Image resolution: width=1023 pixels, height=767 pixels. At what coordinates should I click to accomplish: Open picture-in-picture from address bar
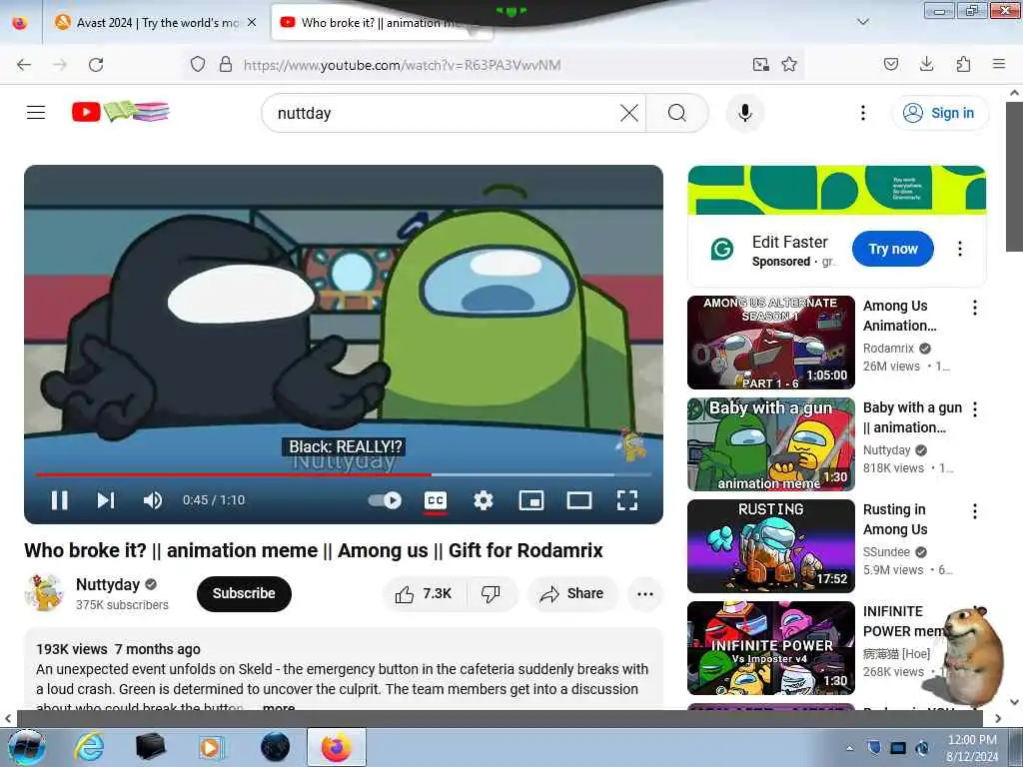point(760,64)
